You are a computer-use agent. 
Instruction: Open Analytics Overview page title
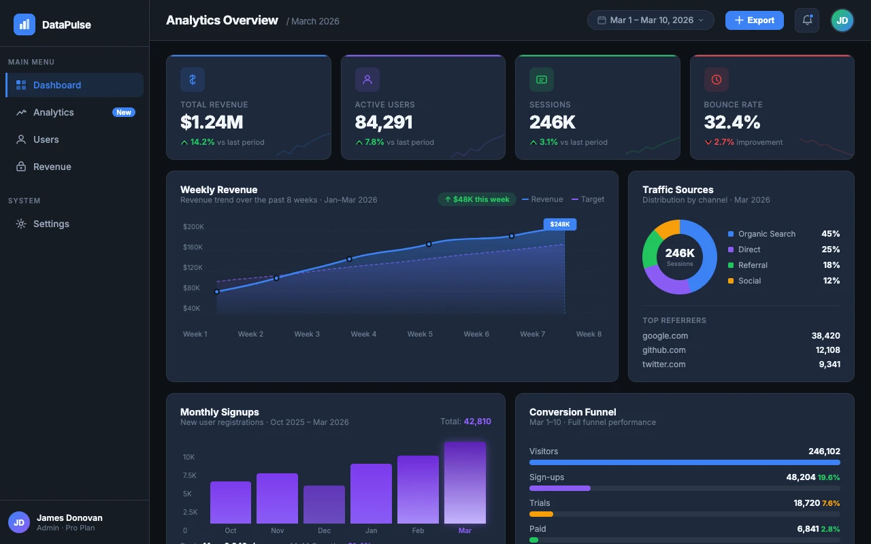(x=222, y=20)
